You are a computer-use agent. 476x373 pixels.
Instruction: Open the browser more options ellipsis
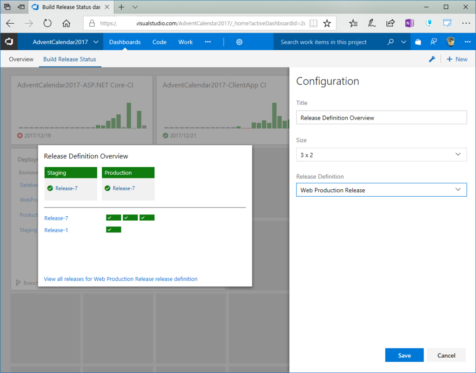coord(466,23)
